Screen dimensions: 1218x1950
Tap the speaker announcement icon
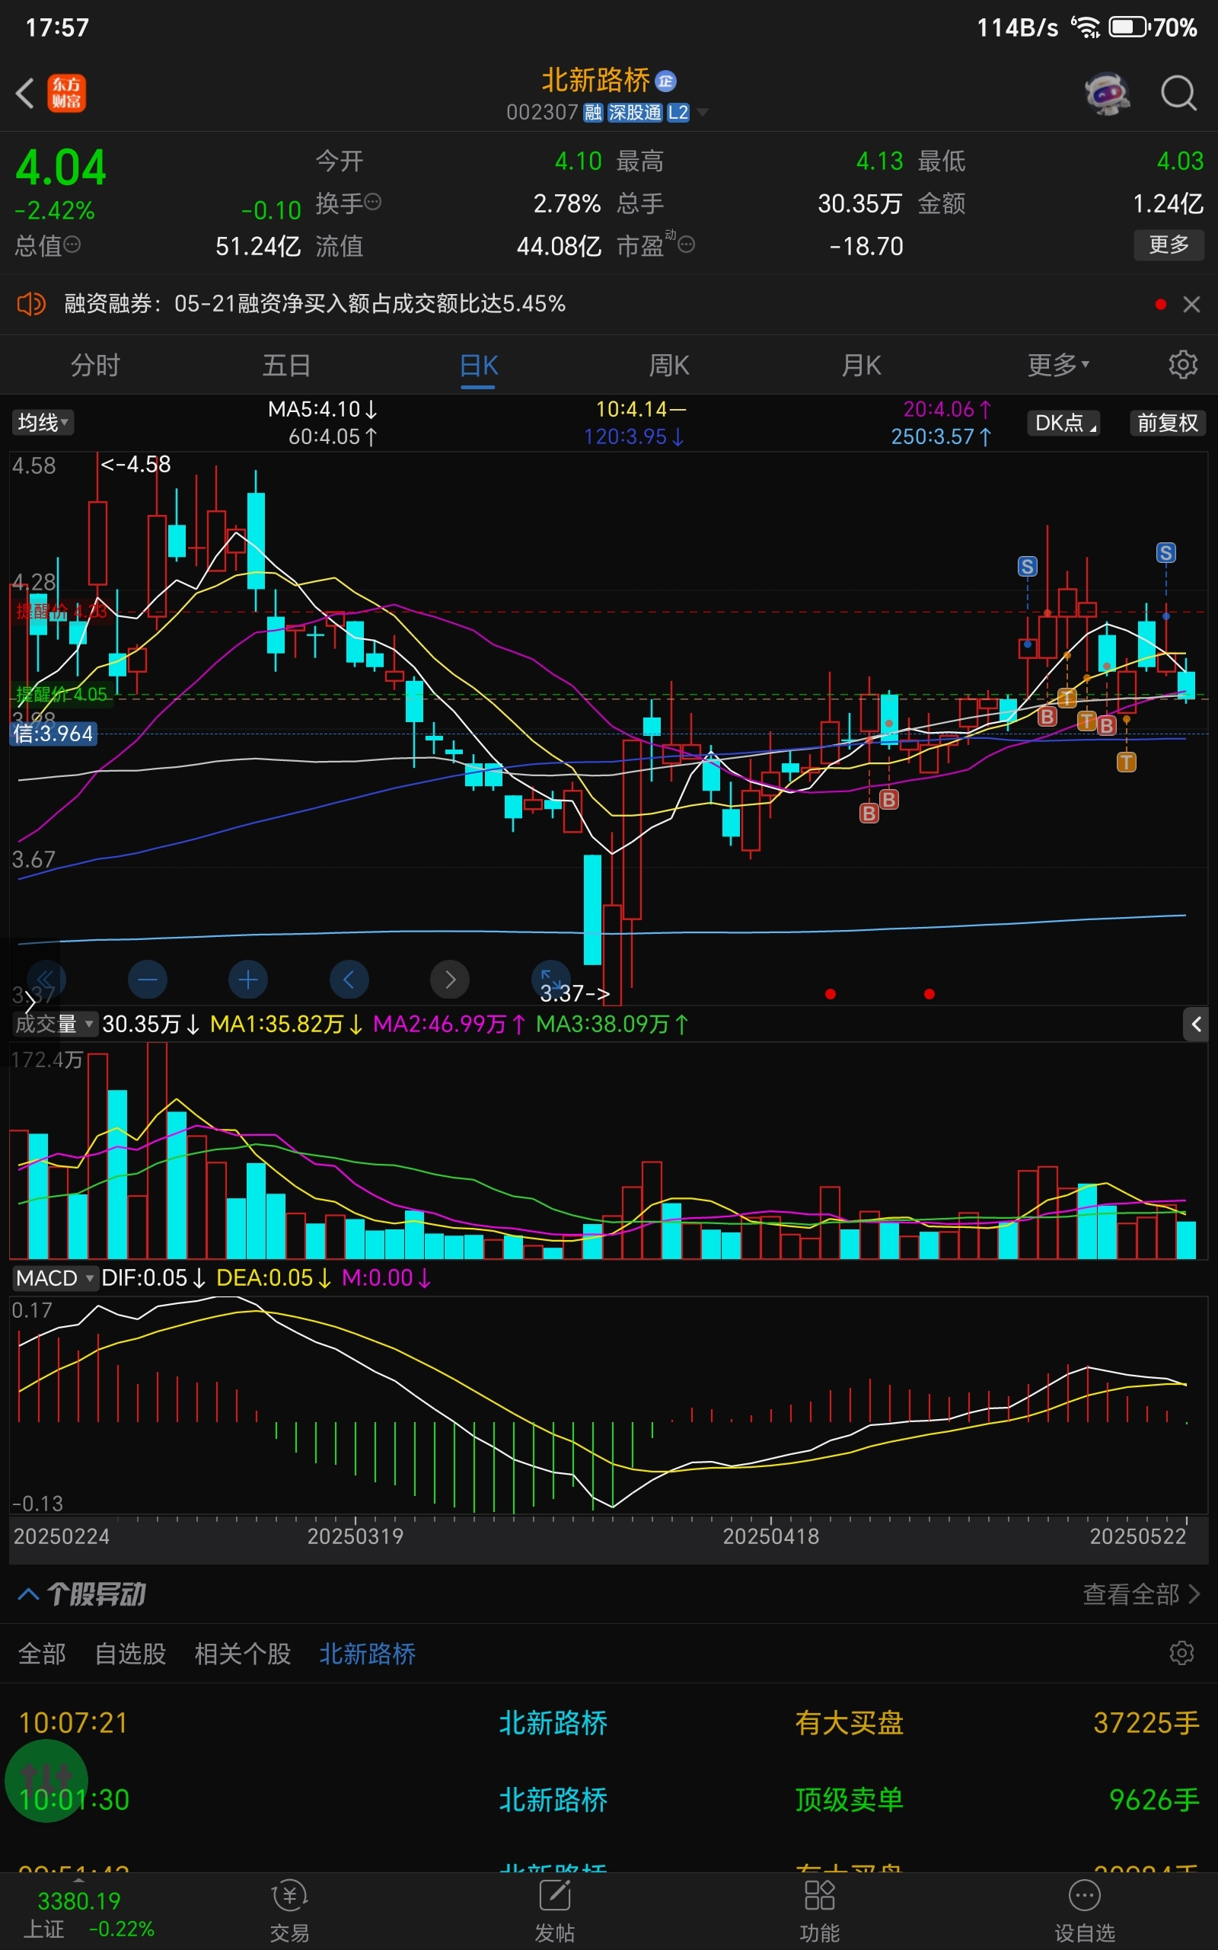[31, 305]
